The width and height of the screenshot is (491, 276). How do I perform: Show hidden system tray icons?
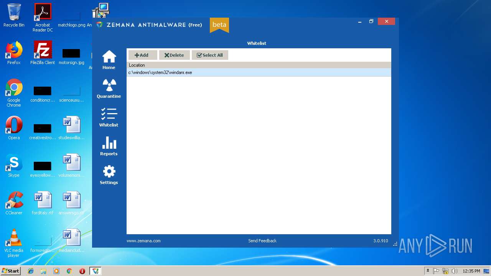pyautogui.click(x=428, y=271)
